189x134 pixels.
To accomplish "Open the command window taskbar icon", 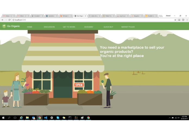I will (70, 118).
